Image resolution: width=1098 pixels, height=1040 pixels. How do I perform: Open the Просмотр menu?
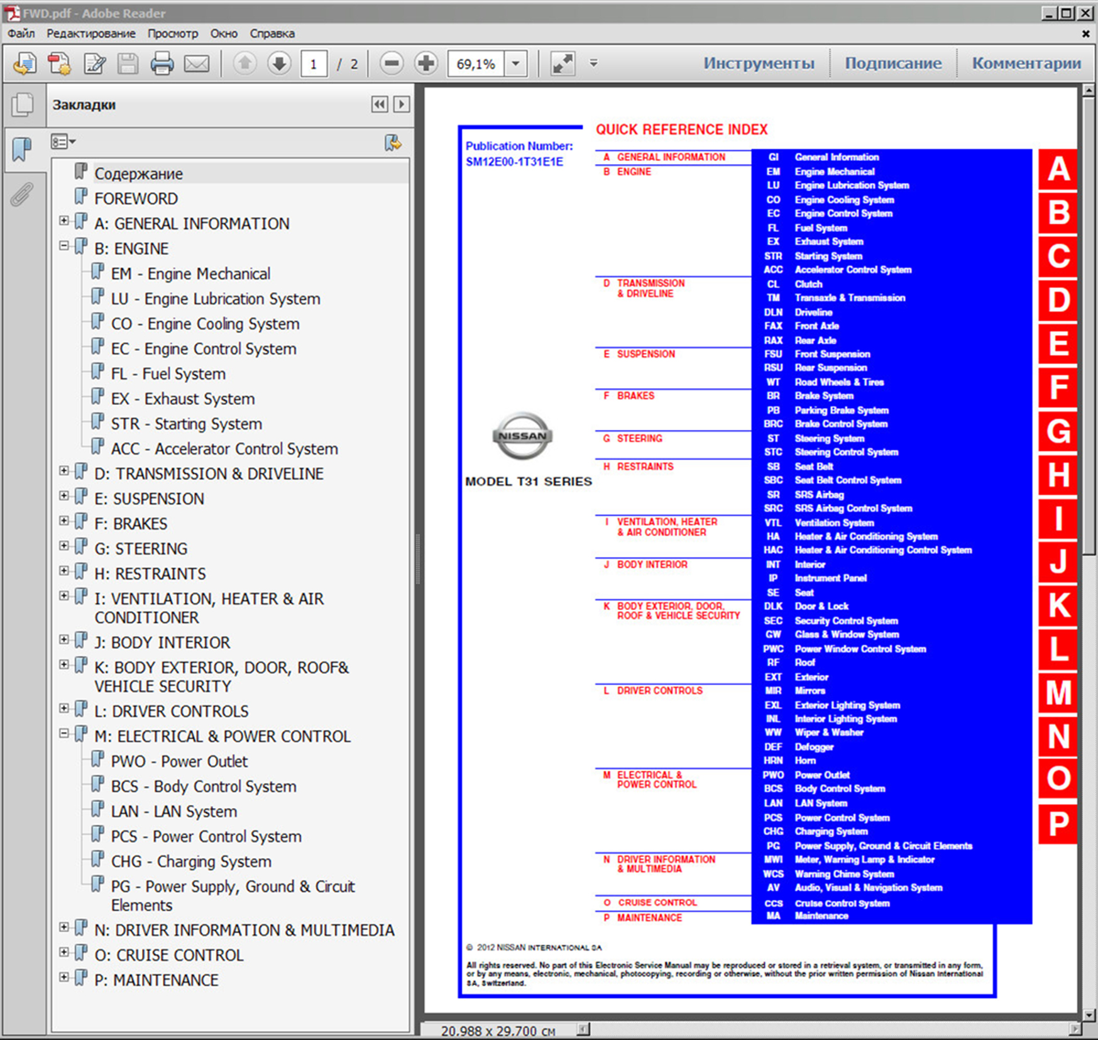(x=172, y=33)
